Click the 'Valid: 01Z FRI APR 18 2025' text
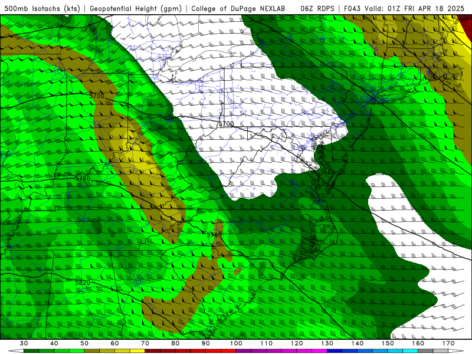Viewport: 472px width, 354px height. (414, 8)
